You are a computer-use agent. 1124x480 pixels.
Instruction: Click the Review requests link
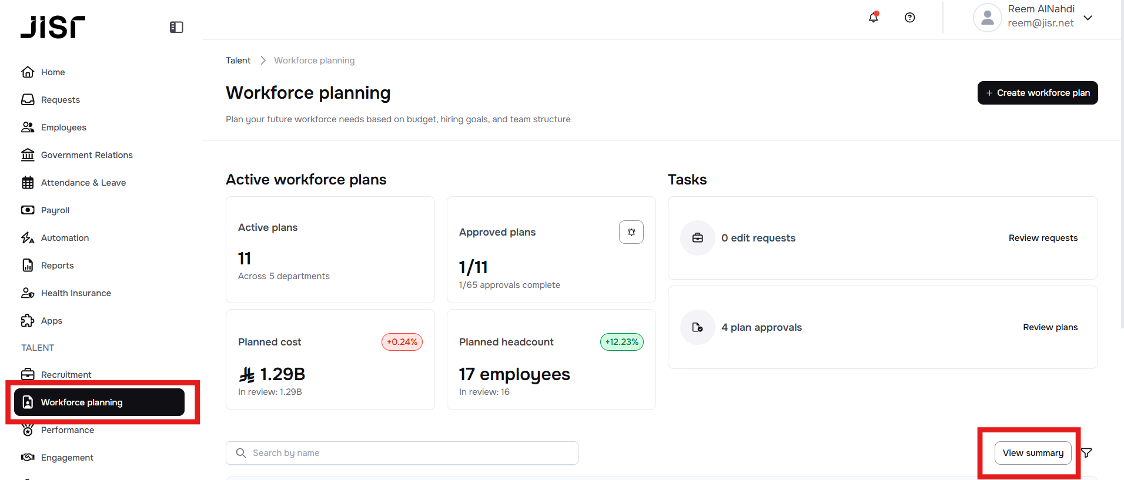[1043, 238]
